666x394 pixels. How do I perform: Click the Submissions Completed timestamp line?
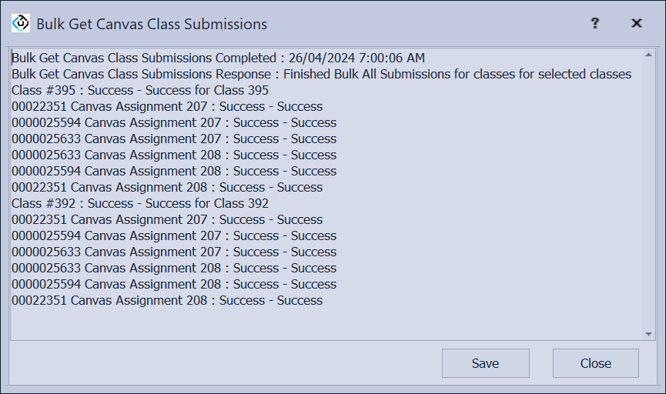(218, 58)
